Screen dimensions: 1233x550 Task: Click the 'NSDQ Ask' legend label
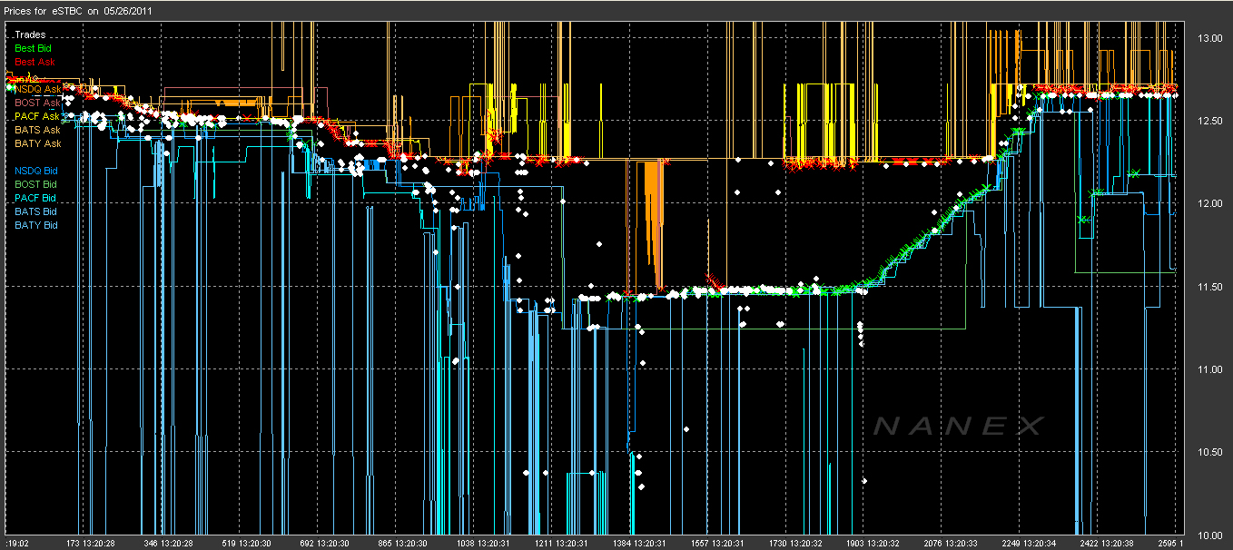click(x=38, y=89)
